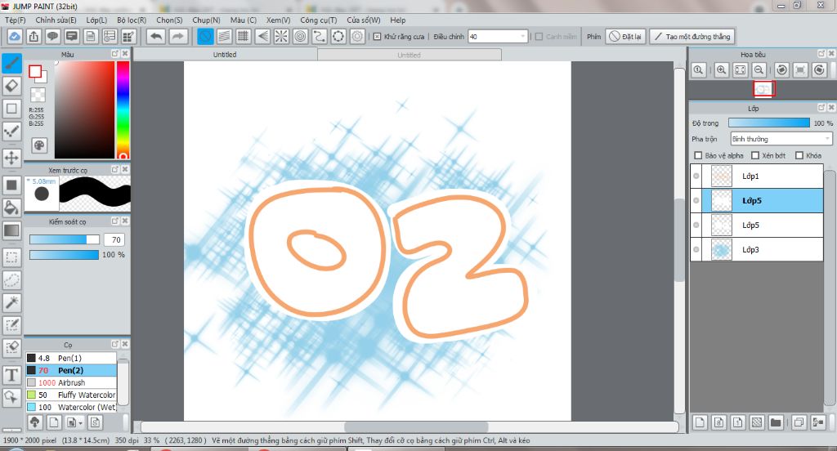Select the Watercolor (Wet) brush
Image resolution: width=837 pixels, height=451 pixels.
click(x=71, y=407)
